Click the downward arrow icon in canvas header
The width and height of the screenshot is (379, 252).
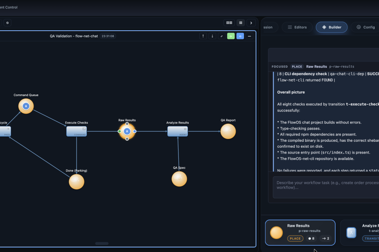[212, 36]
